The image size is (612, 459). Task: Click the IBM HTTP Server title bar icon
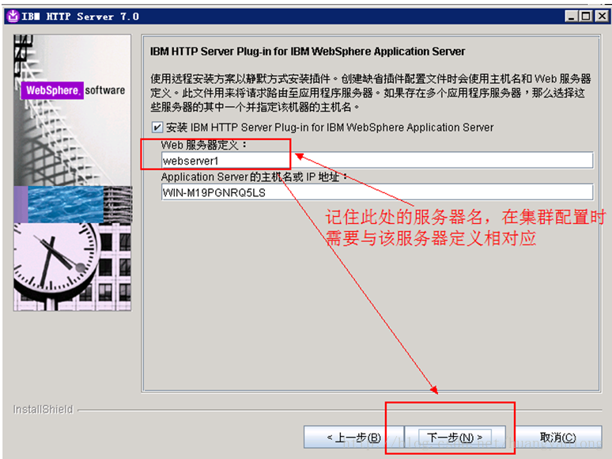click(13, 17)
